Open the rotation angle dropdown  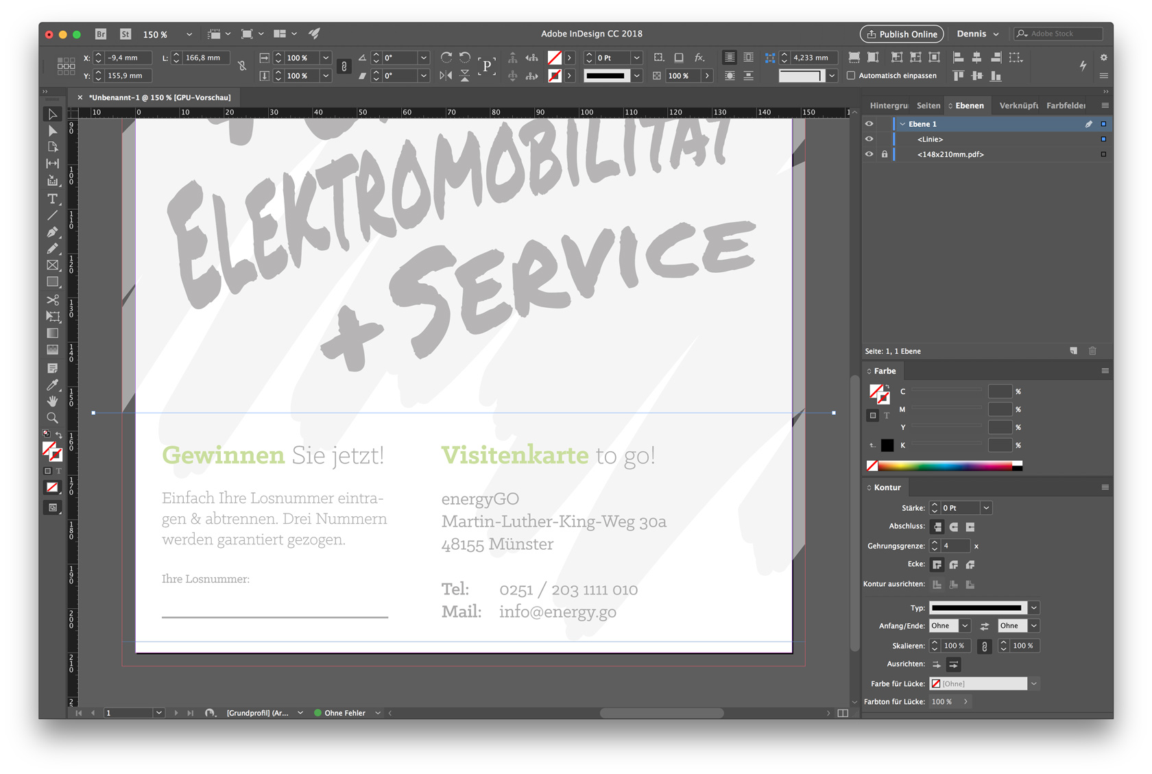click(x=424, y=58)
